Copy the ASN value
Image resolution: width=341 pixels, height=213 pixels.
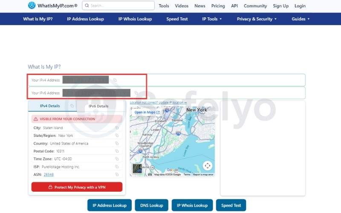117,175
